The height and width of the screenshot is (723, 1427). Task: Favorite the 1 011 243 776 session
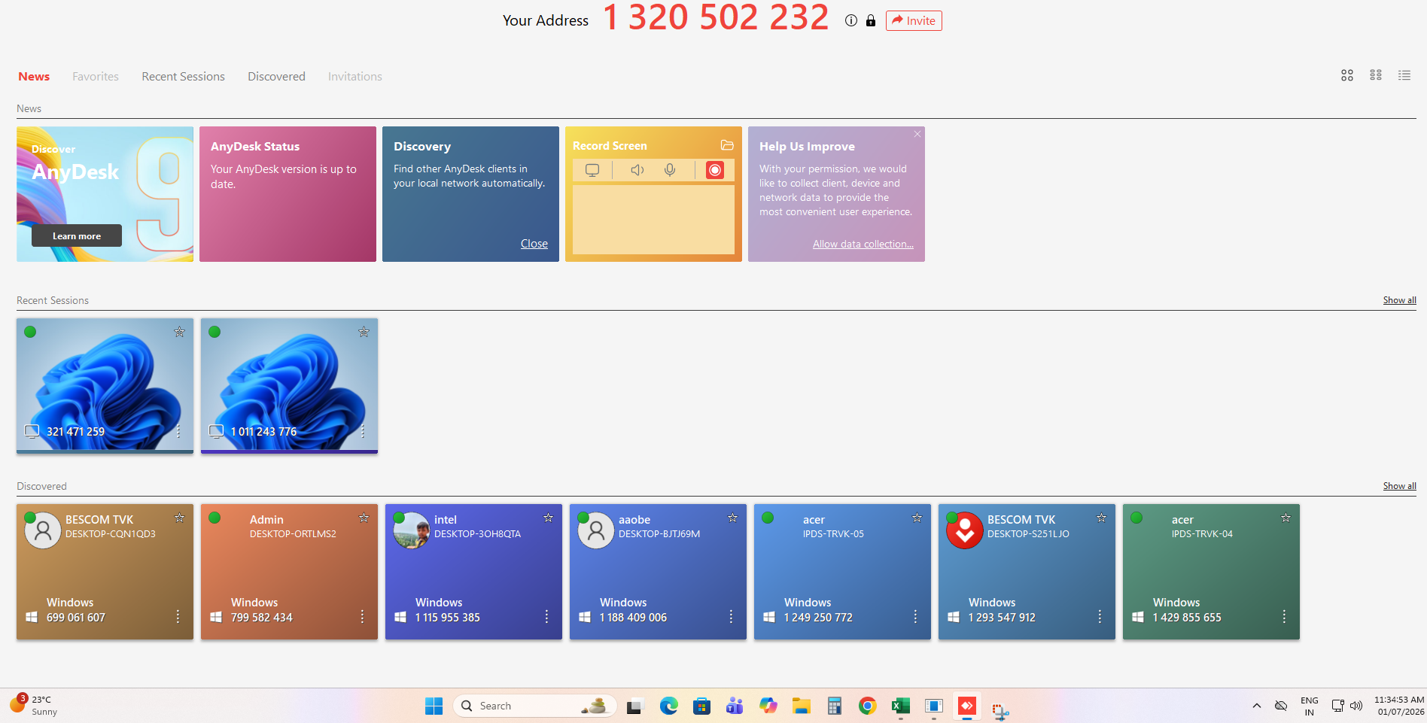(x=364, y=332)
